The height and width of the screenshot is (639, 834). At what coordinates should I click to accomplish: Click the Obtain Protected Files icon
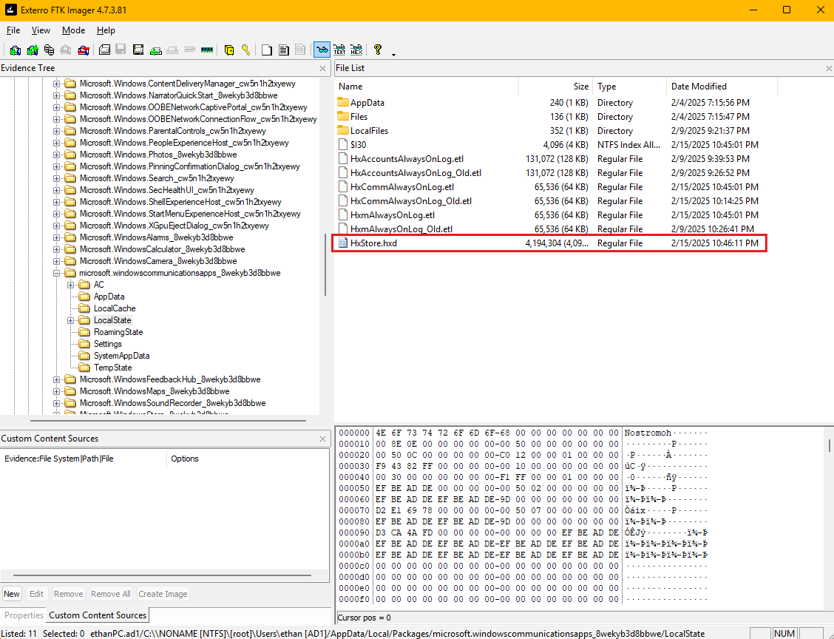[228, 50]
